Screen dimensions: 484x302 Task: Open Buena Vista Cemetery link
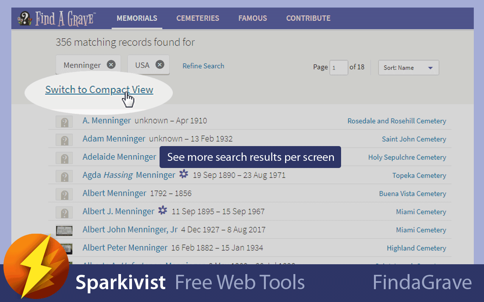[x=413, y=194]
